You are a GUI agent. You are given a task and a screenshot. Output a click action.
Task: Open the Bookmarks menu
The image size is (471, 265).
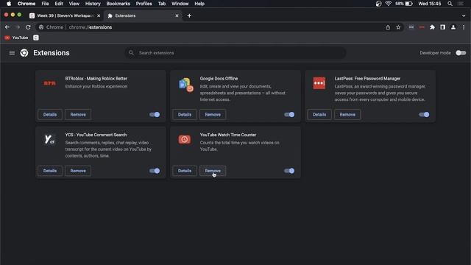(x=118, y=4)
